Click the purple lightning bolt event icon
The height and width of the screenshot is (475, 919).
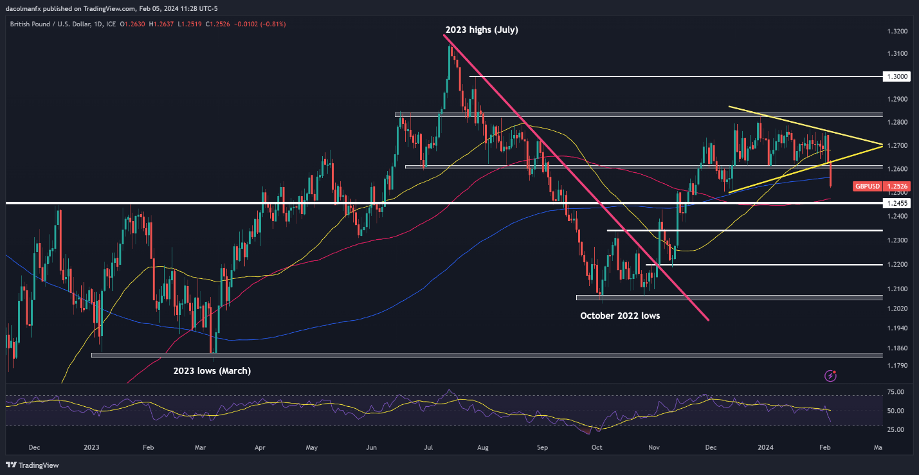coord(830,375)
